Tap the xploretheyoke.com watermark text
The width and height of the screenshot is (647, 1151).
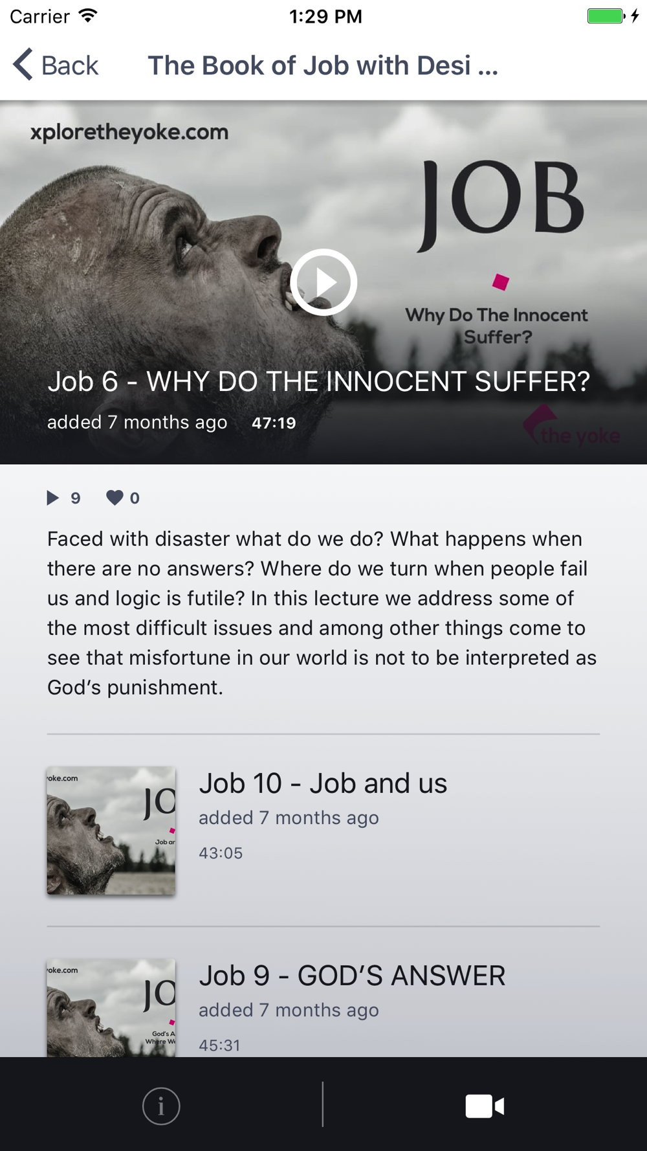129,132
